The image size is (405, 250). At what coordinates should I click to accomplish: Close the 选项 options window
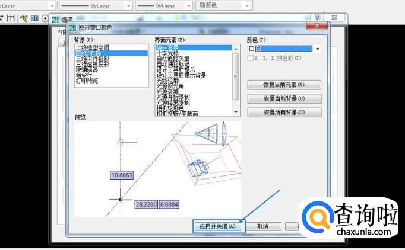334,18
